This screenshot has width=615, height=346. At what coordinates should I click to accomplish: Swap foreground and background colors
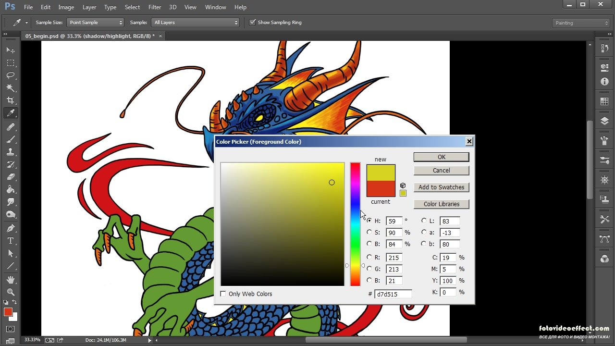click(14, 302)
